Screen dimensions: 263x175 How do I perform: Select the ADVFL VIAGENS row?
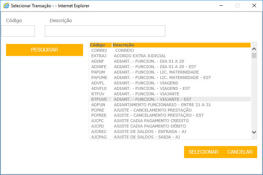(x=146, y=83)
